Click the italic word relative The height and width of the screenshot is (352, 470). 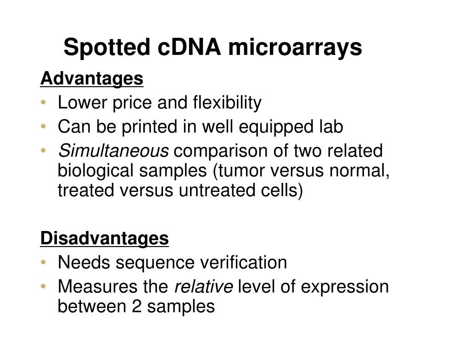point(203,286)
